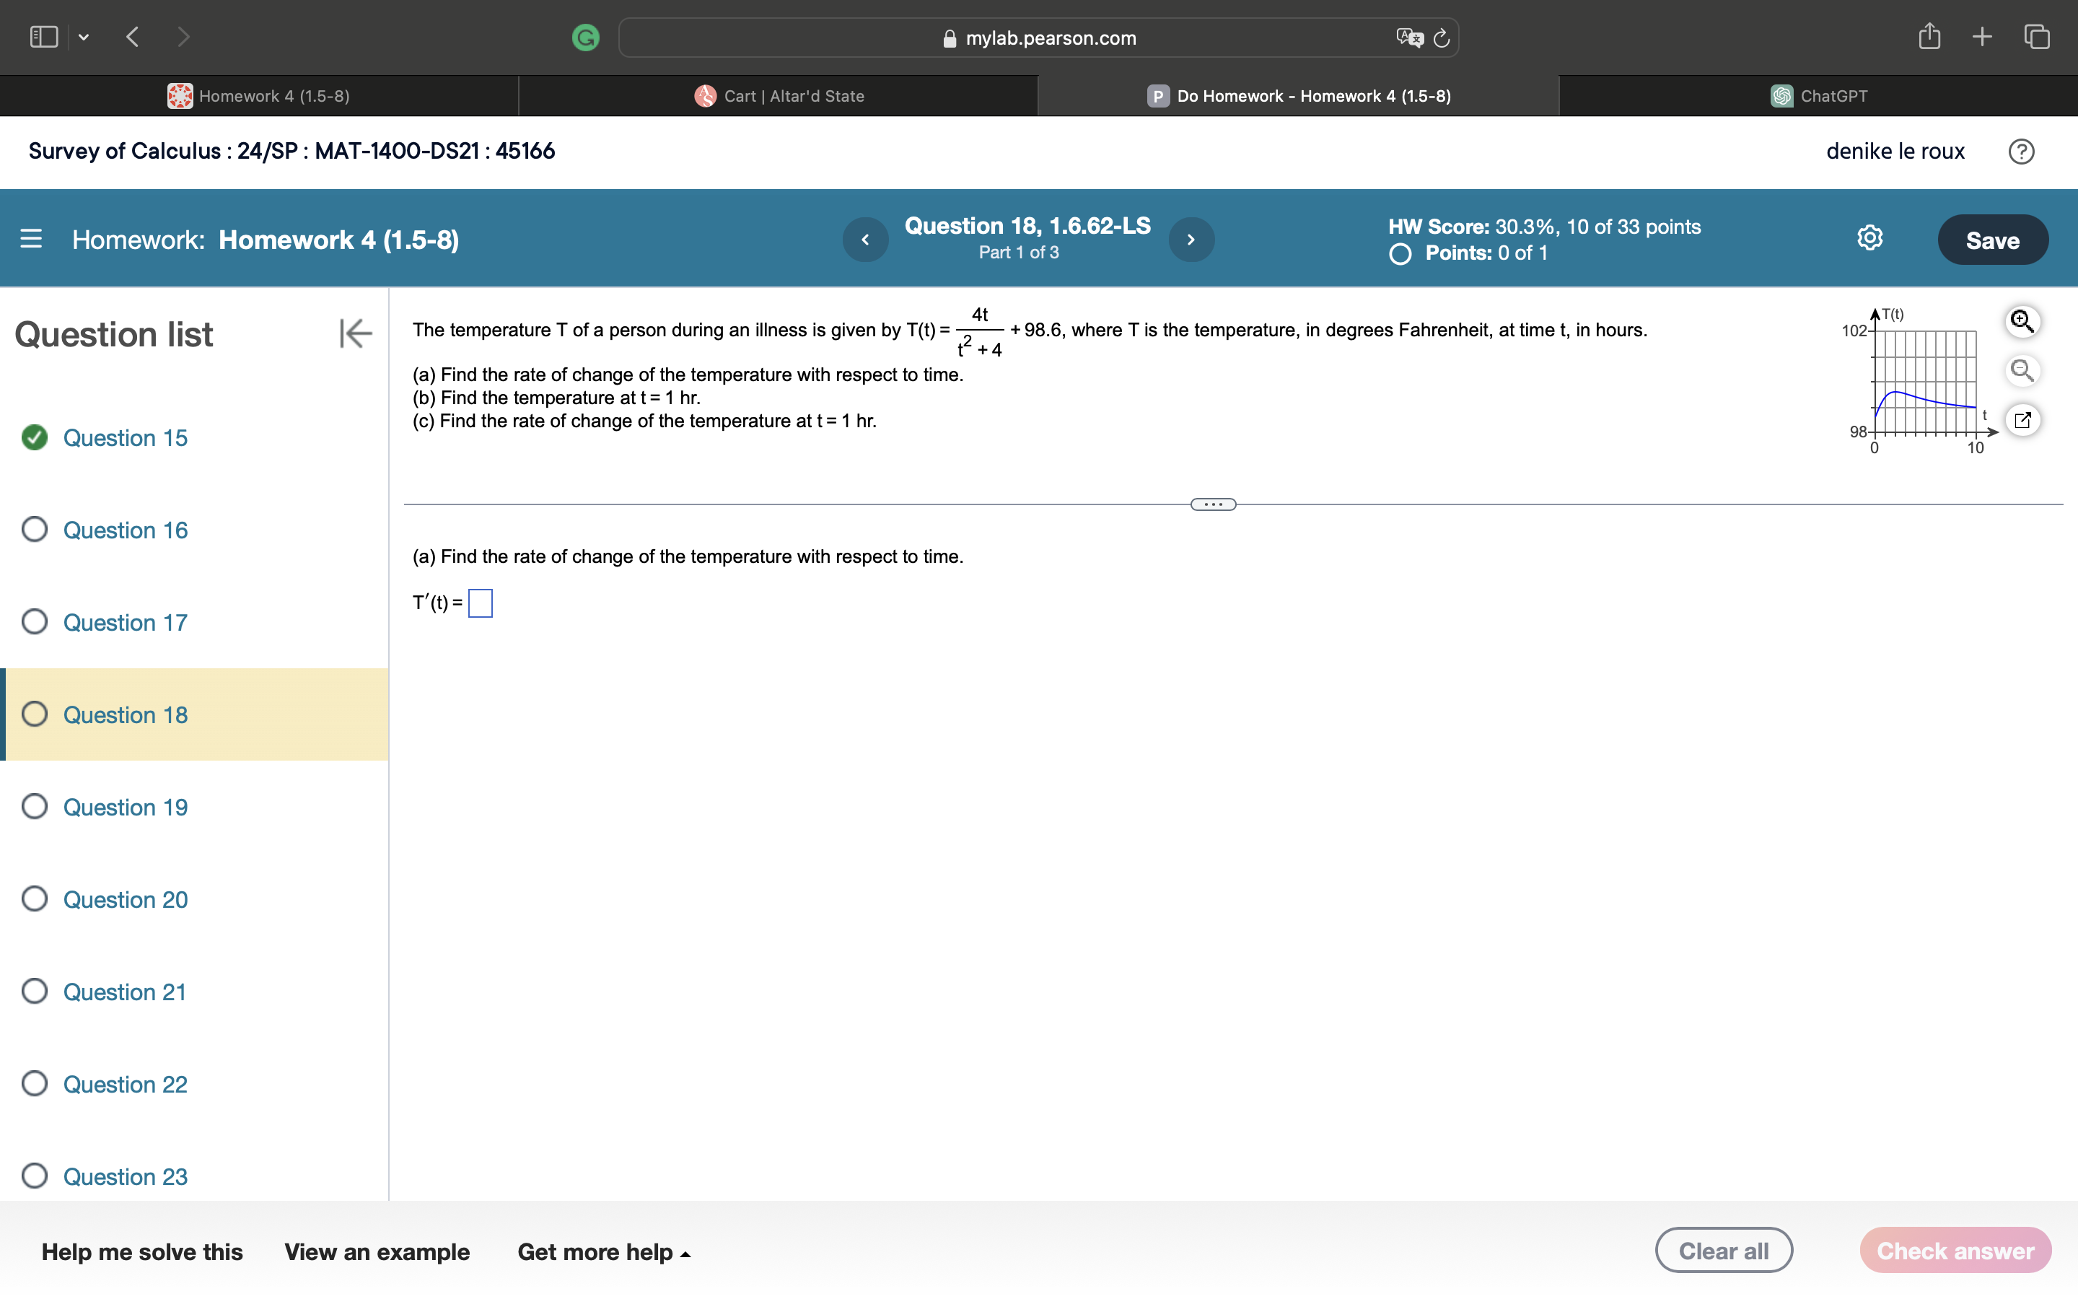Zoom out on the temperature graph

[x=2022, y=370]
